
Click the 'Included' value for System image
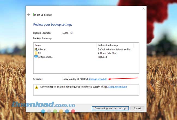click(102, 57)
